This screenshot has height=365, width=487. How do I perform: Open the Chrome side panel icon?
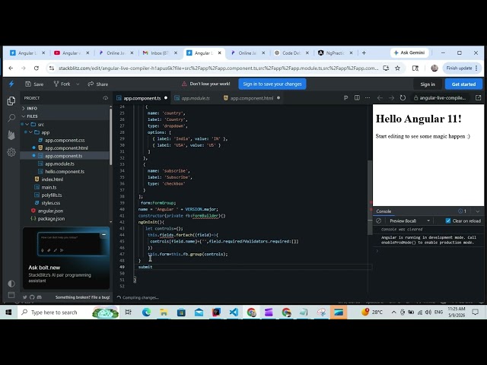click(415, 68)
